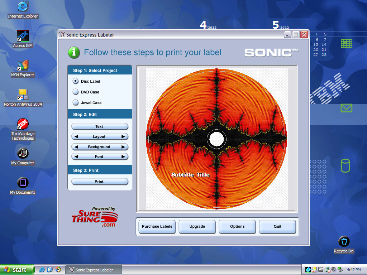
Task: Open the Recycle Bin icon
Action: click(x=343, y=242)
